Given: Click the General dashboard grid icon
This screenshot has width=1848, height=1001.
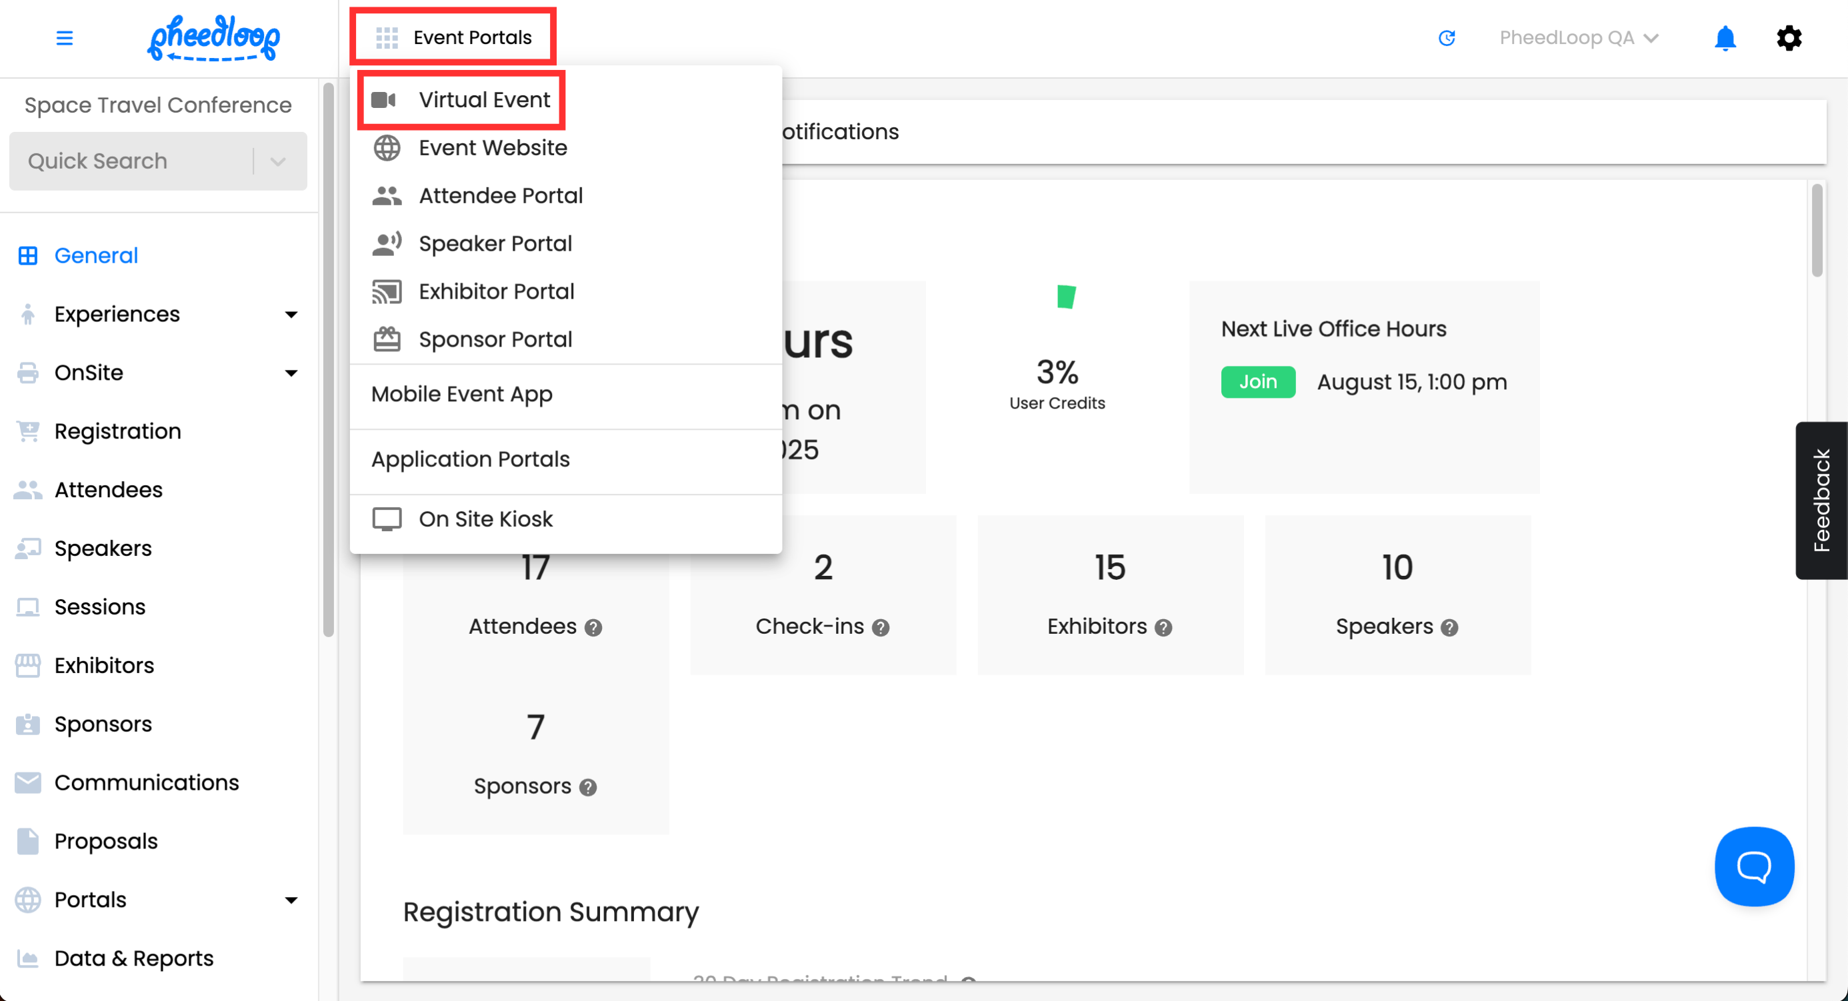Looking at the screenshot, I should (27, 256).
